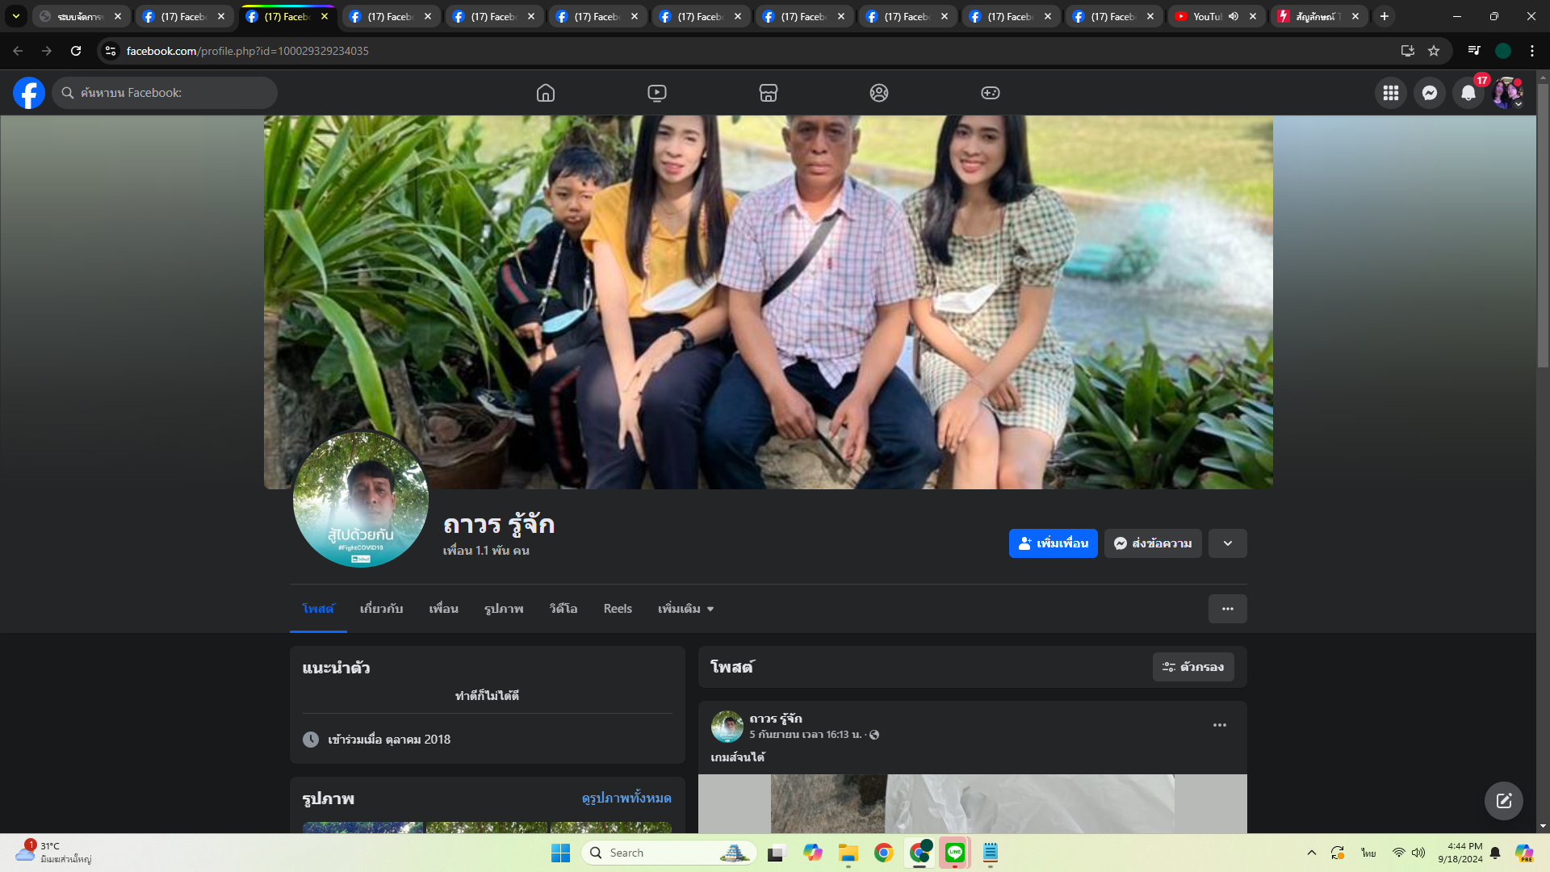
Task: Click the facebook.com address bar URL
Action: [x=248, y=51]
